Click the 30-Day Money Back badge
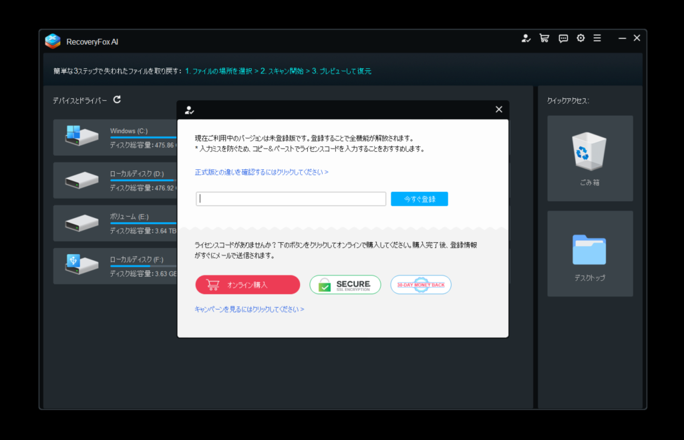The height and width of the screenshot is (440, 684). (x=421, y=285)
